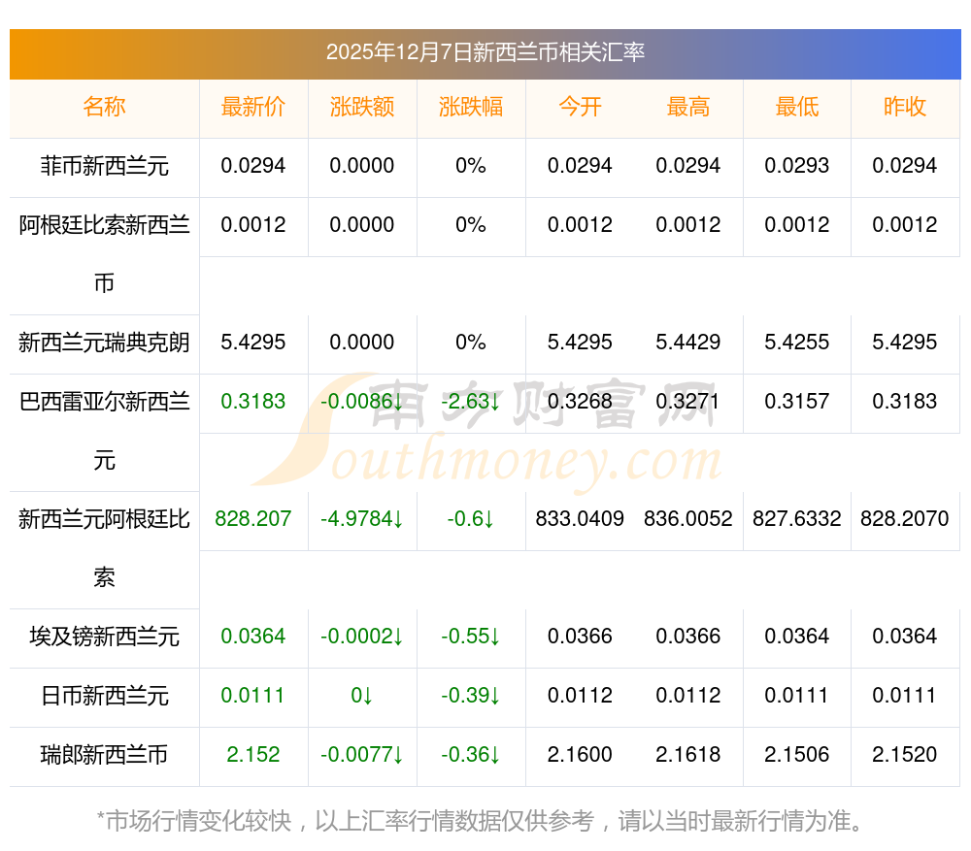The width and height of the screenshot is (971, 851).
Task: Select the 今开 column header
Action: [580, 107]
